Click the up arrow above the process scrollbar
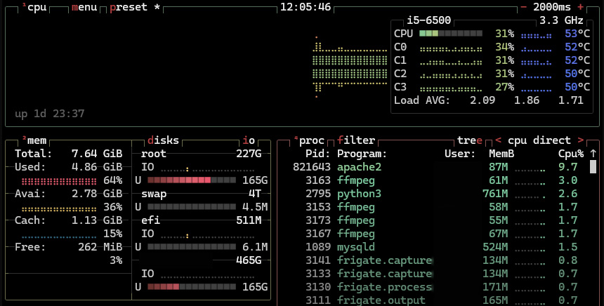Viewport: 604px width, 306px height. 593,154
